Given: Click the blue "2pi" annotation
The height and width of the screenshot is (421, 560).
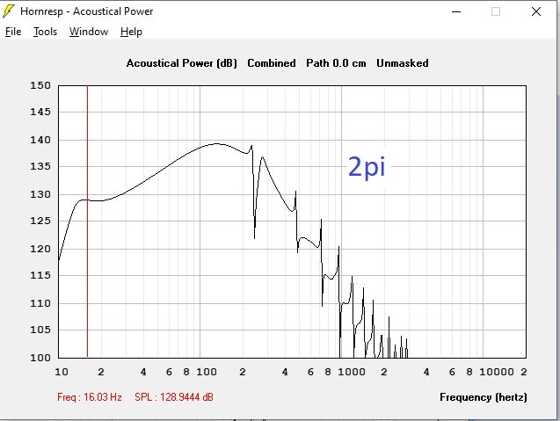Looking at the screenshot, I should tap(367, 167).
